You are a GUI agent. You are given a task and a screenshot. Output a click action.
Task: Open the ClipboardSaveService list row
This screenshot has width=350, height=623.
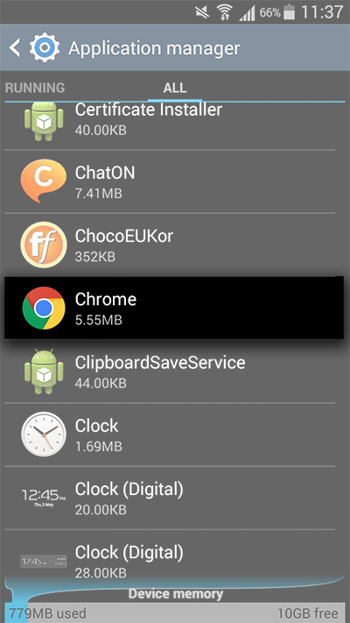pos(170,372)
